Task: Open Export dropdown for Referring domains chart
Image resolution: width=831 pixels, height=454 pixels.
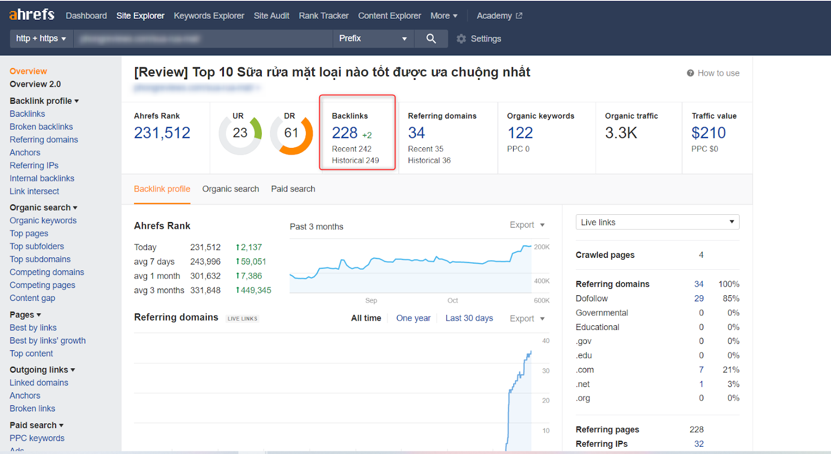Action: [x=527, y=319]
